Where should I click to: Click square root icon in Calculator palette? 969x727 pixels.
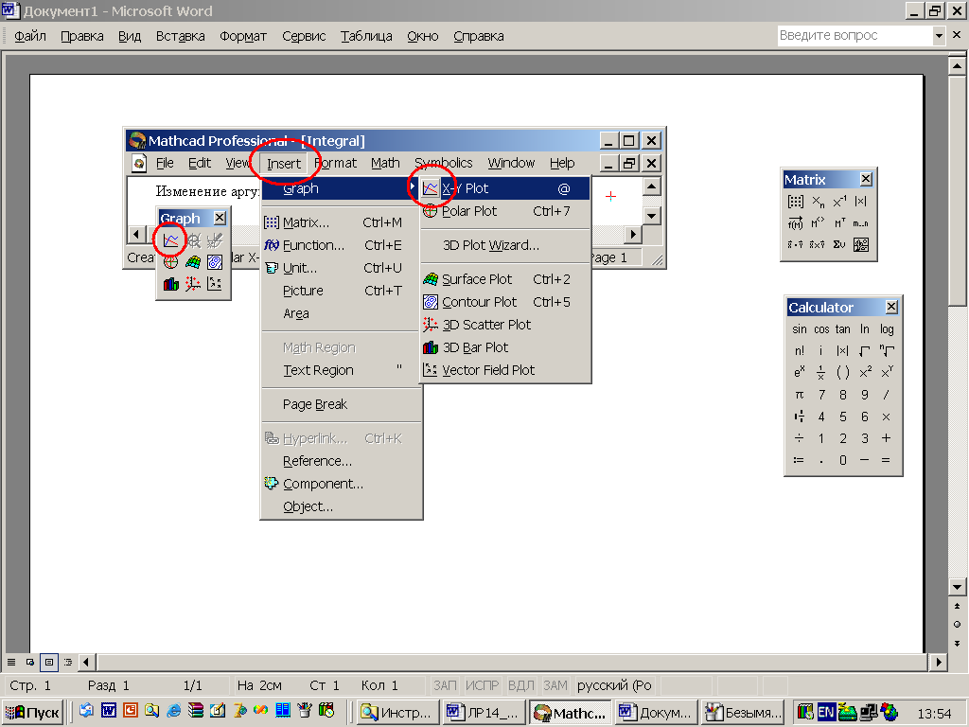[x=865, y=351]
